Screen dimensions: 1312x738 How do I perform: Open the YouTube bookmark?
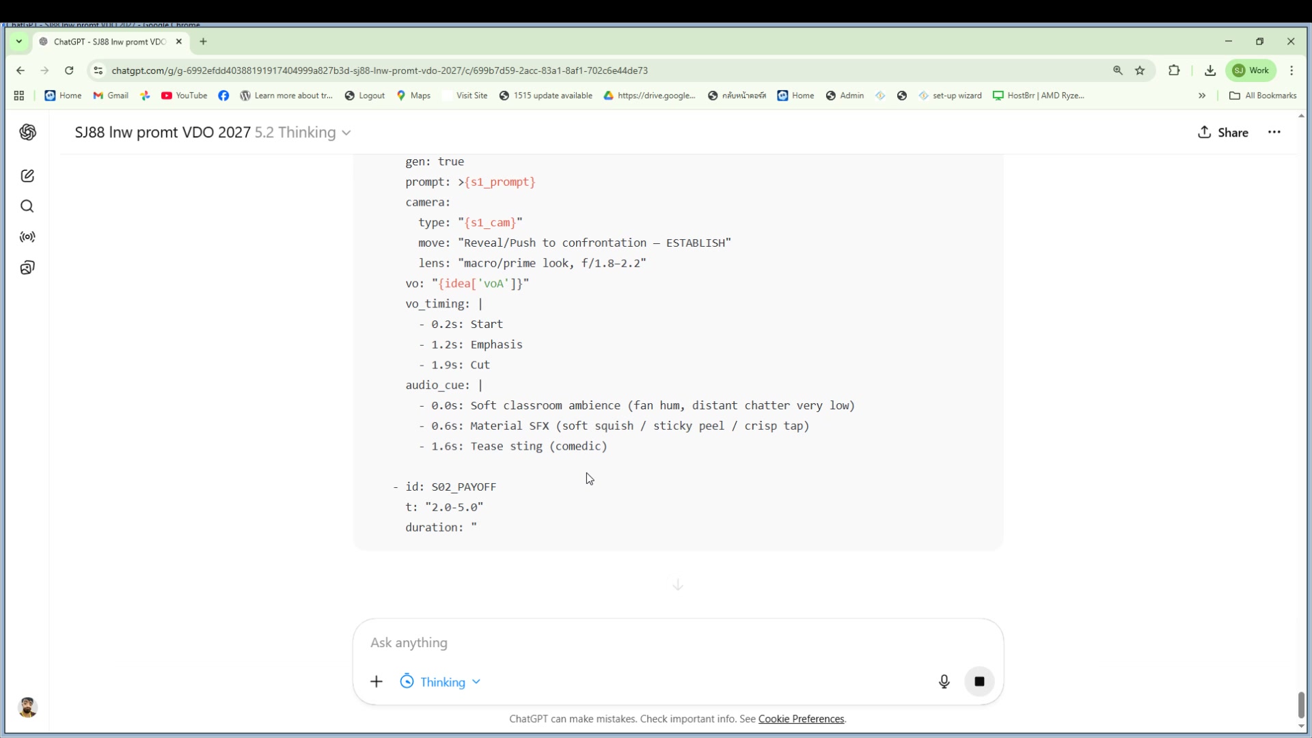pos(184,96)
